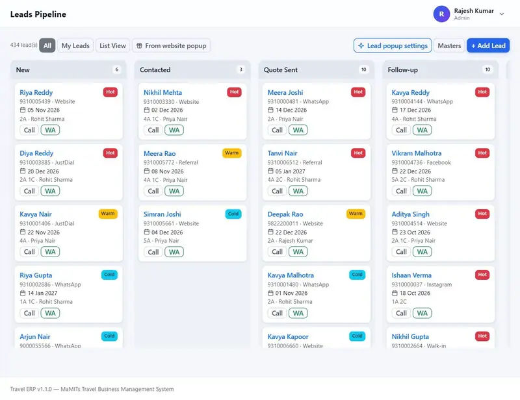Click calendar icon on Nikhil Mehta card

point(147,110)
